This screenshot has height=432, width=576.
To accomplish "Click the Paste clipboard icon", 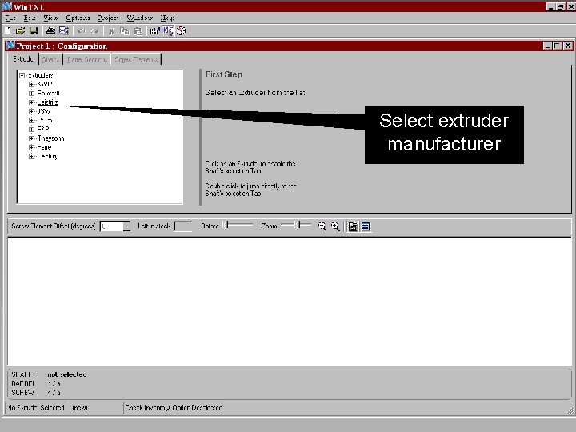I will [138, 31].
